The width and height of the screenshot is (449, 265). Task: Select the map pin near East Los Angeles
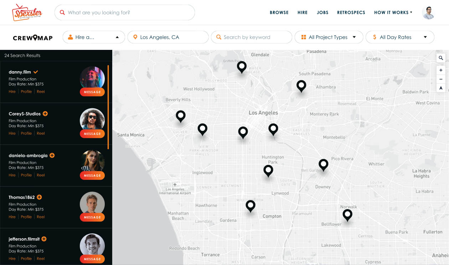click(x=273, y=130)
